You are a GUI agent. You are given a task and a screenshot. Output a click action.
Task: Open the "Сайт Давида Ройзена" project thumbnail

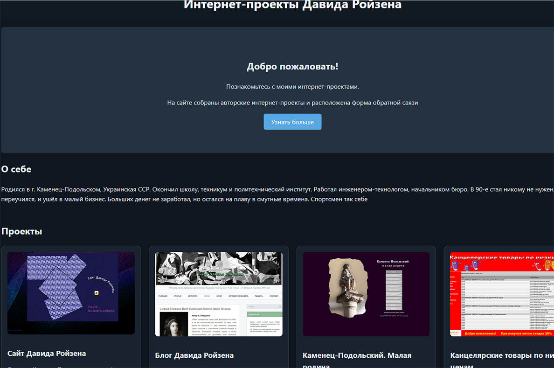71,293
